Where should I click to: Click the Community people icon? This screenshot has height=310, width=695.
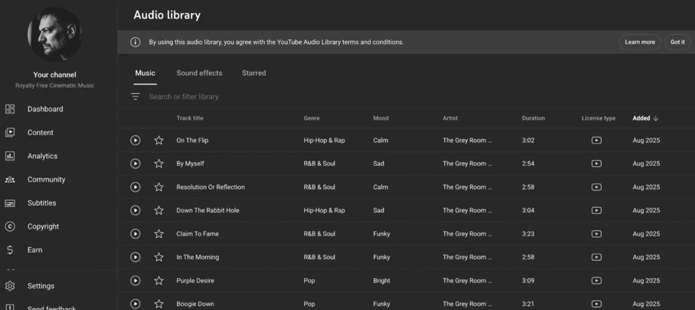10,179
